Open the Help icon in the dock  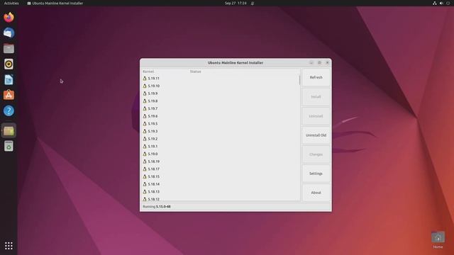(9, 110)
